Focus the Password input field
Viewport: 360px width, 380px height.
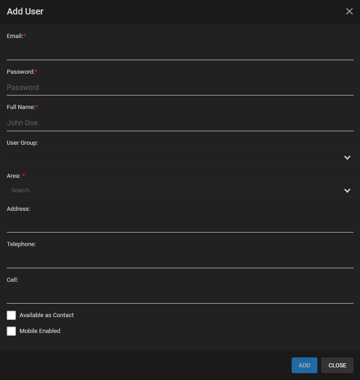pyautogui.click(x=180, y=87)
